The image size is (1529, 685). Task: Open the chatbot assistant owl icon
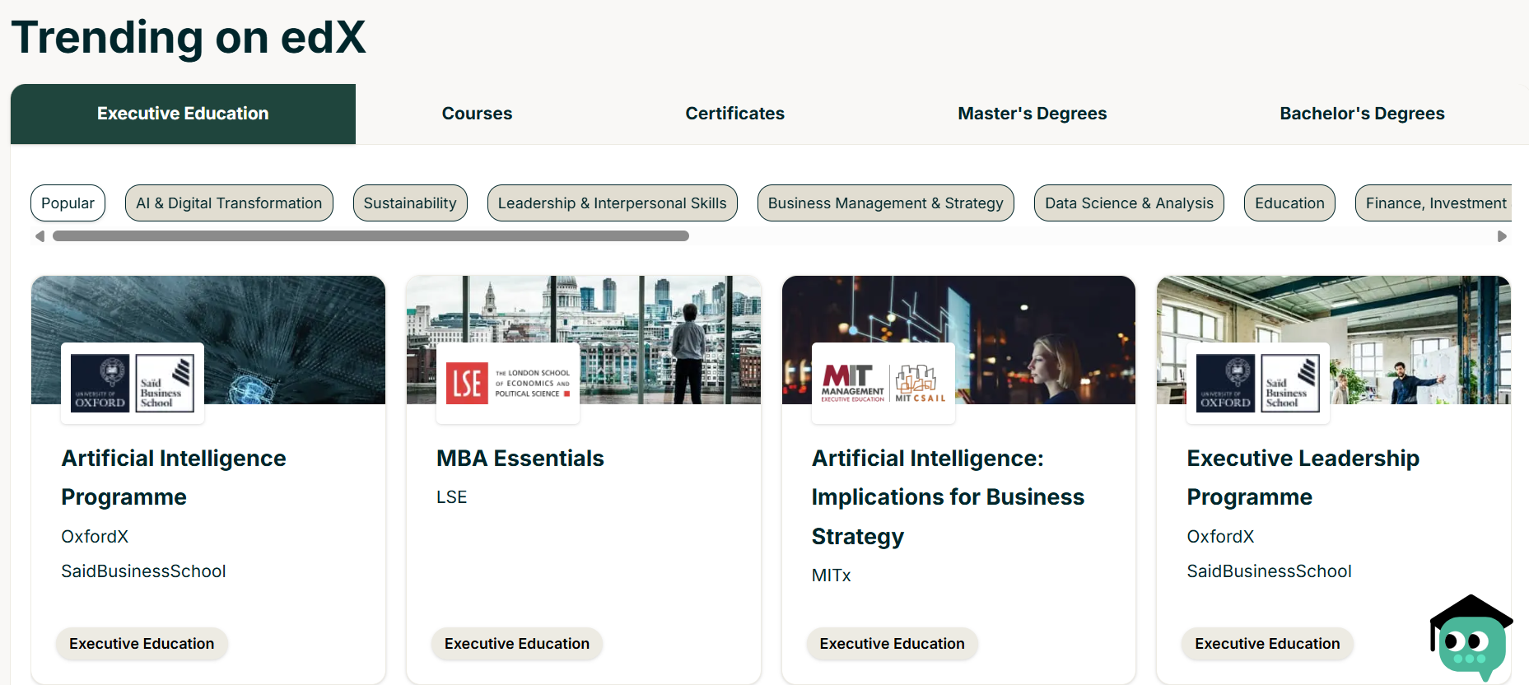point(1471,636)
